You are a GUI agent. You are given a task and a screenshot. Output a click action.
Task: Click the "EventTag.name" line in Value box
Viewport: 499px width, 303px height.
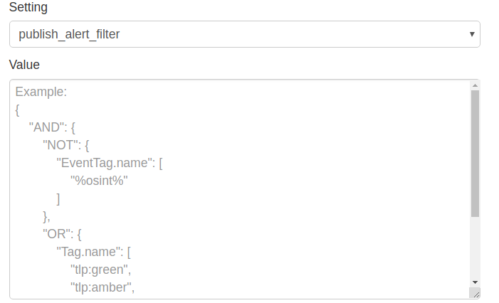click(110, 163)
